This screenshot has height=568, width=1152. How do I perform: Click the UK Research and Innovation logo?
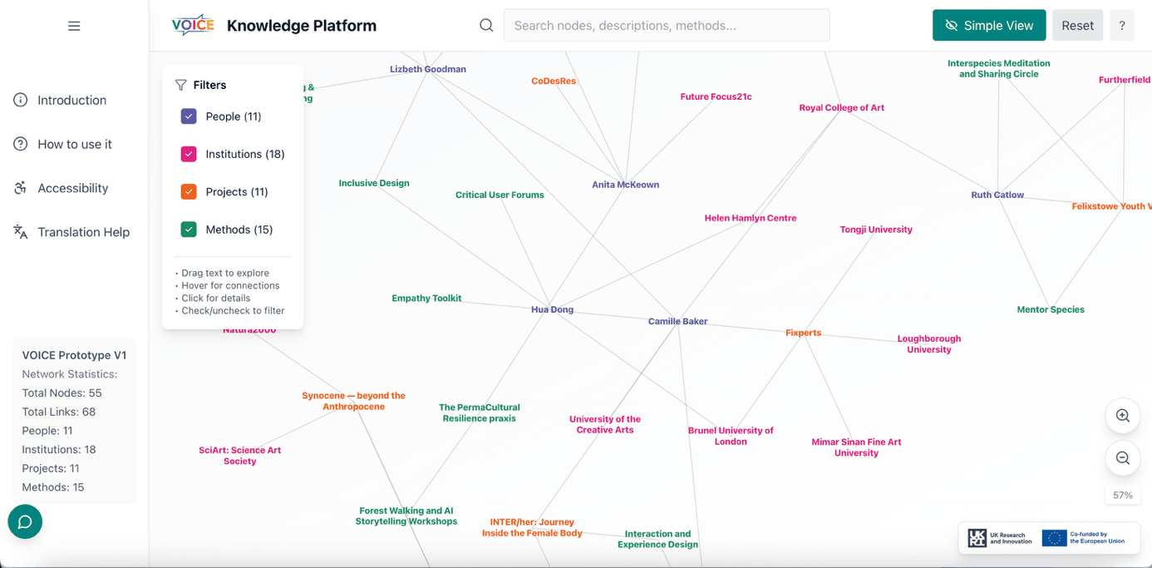[1000, 538]
